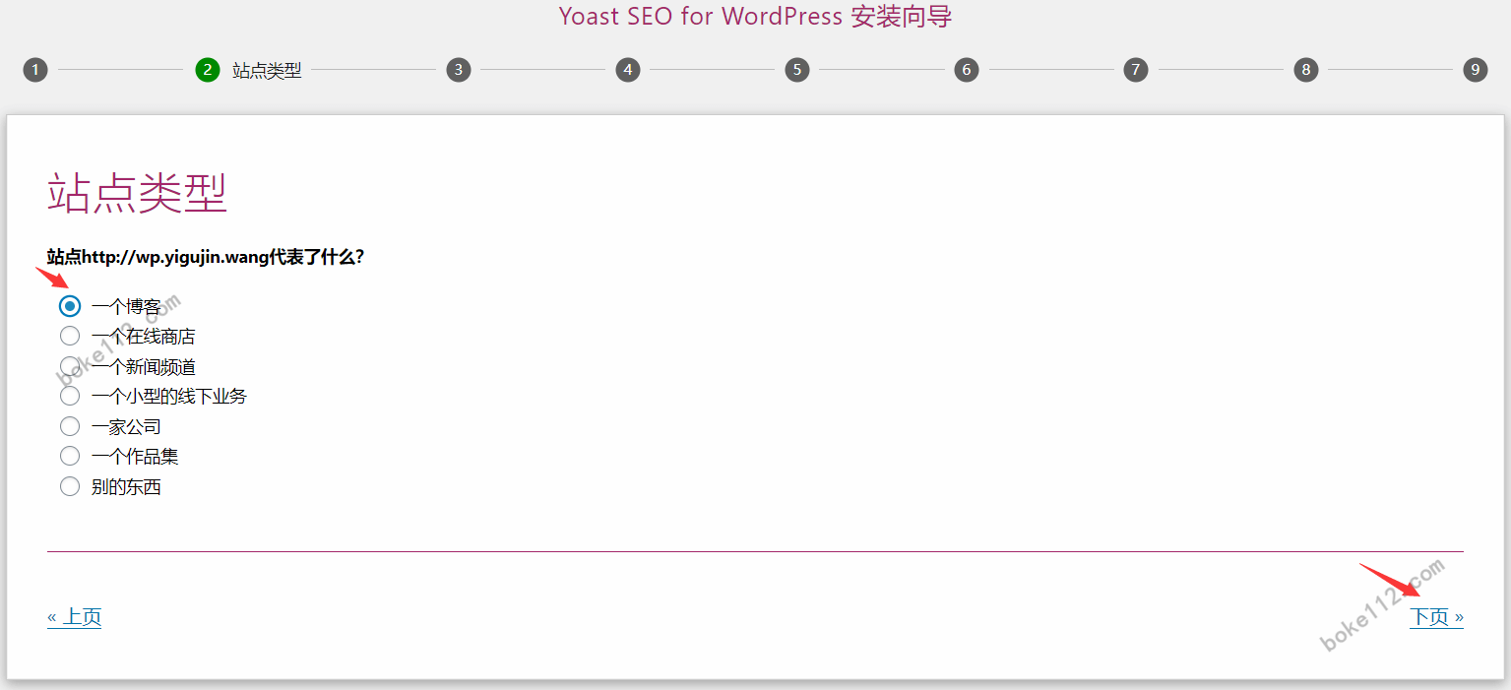This screenshot has height=690, width=1511.
Task: Jump to wizard step 3
Action: click(x=458, y=70)
